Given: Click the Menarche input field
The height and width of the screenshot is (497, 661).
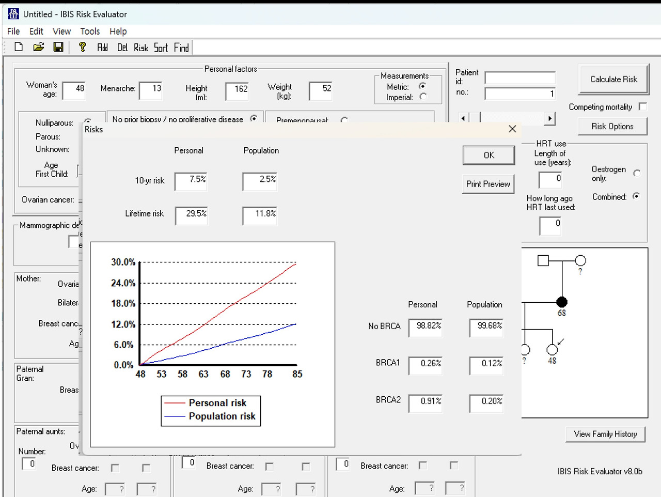Looking at the screenshot, I should click(151, 90).
